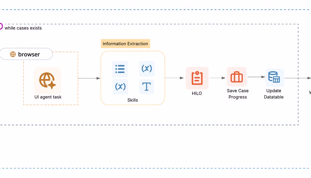Click the HILO text label
The width and height of the screenshot is (311, 178).
[x=197, y=93]
